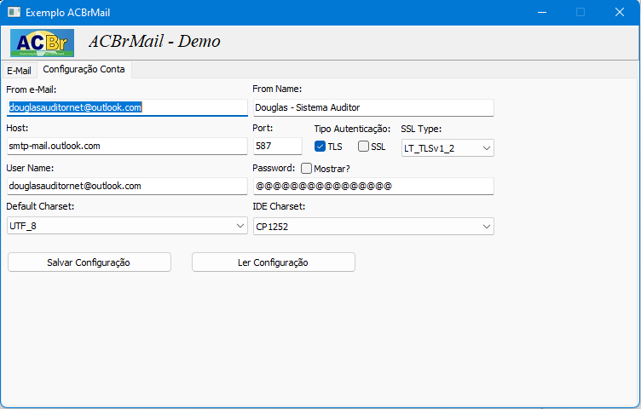Click the Password input field
The height and width of the screenshot is (409, 641).
click(373, 186)
